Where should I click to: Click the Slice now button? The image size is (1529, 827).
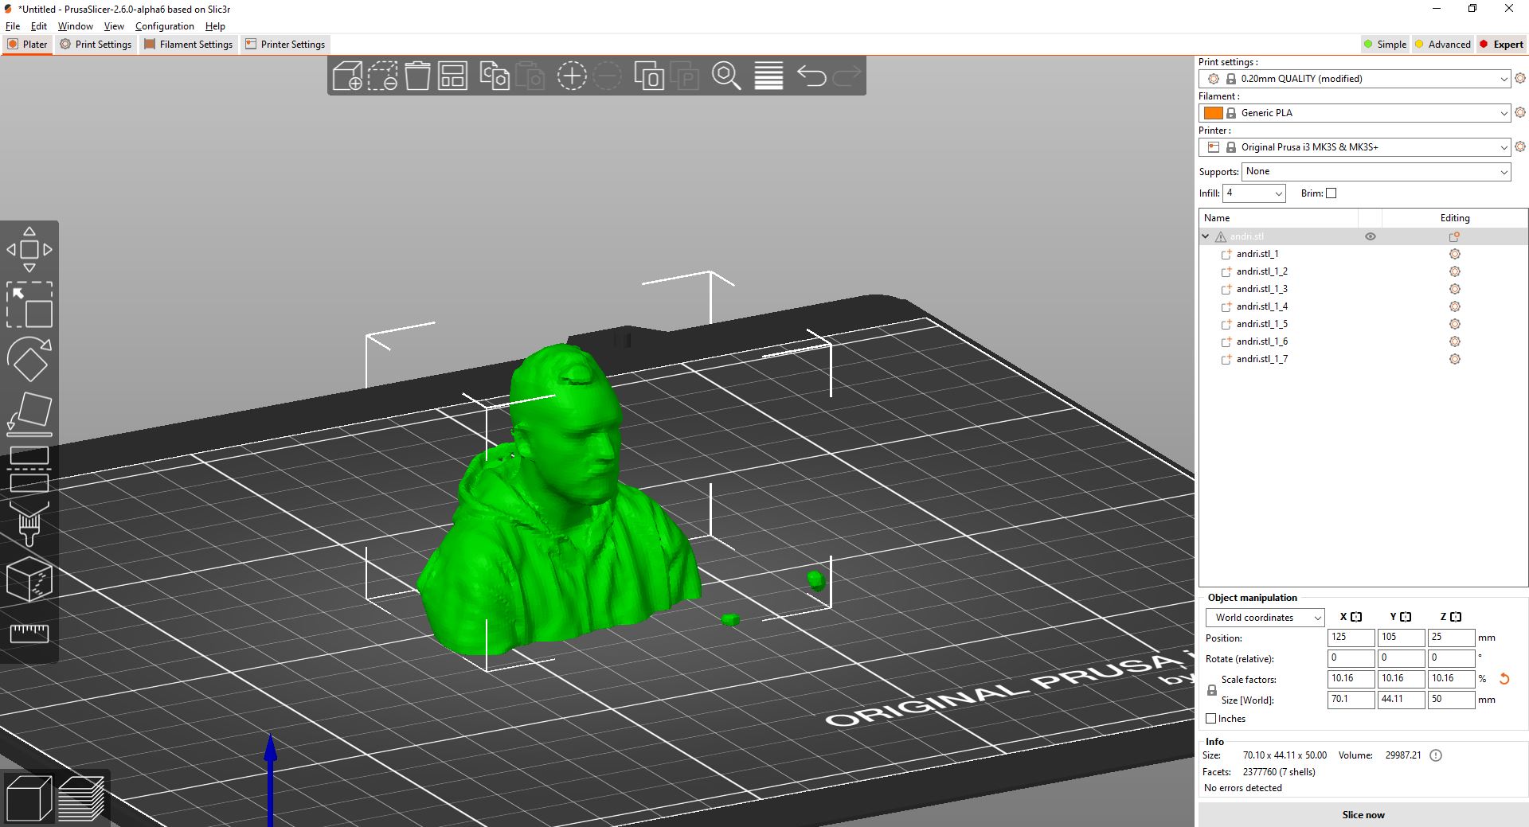[x=1363, y=814]
